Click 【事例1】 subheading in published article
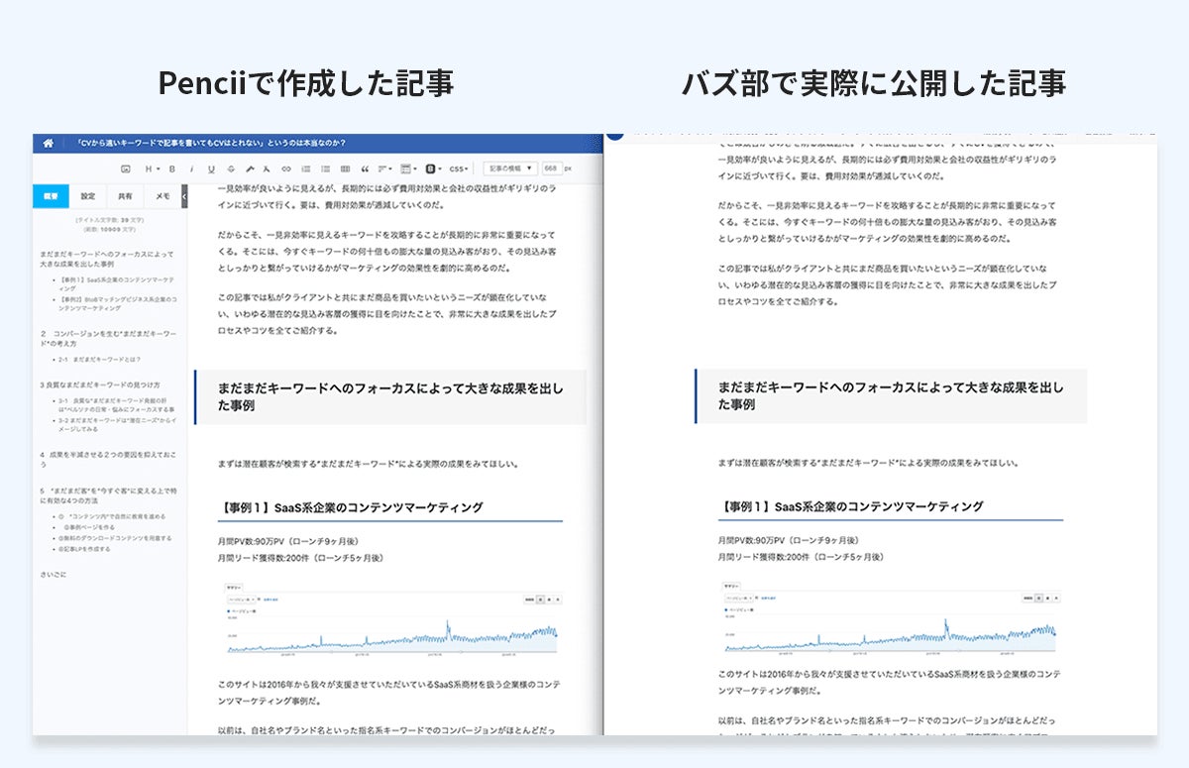Viewport: 1189px width, 768px height. tap(851, 506)
